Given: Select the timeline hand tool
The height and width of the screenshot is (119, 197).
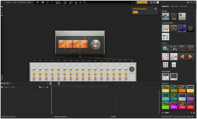Looking at the screenshot, I should (47, 87).
